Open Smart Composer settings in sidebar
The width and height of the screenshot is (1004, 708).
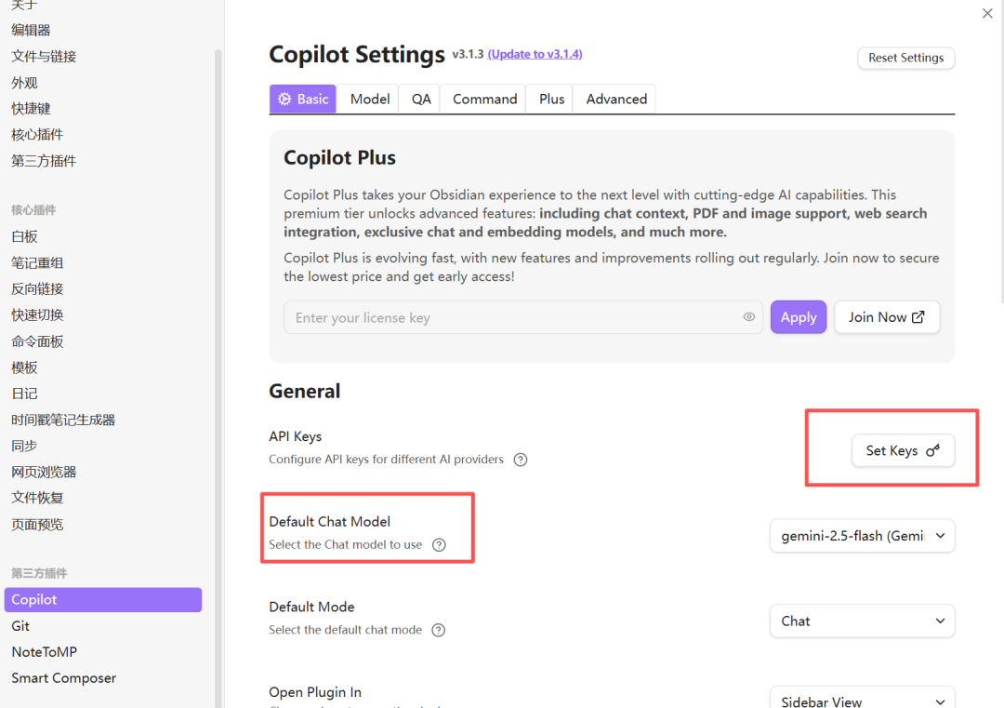pos(63,678)
